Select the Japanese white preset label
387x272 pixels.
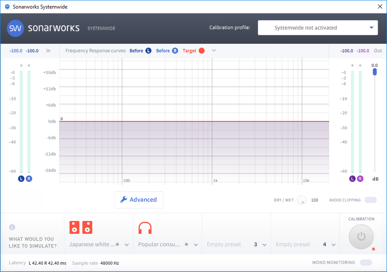pyautogui.click(x=92, y=245)
